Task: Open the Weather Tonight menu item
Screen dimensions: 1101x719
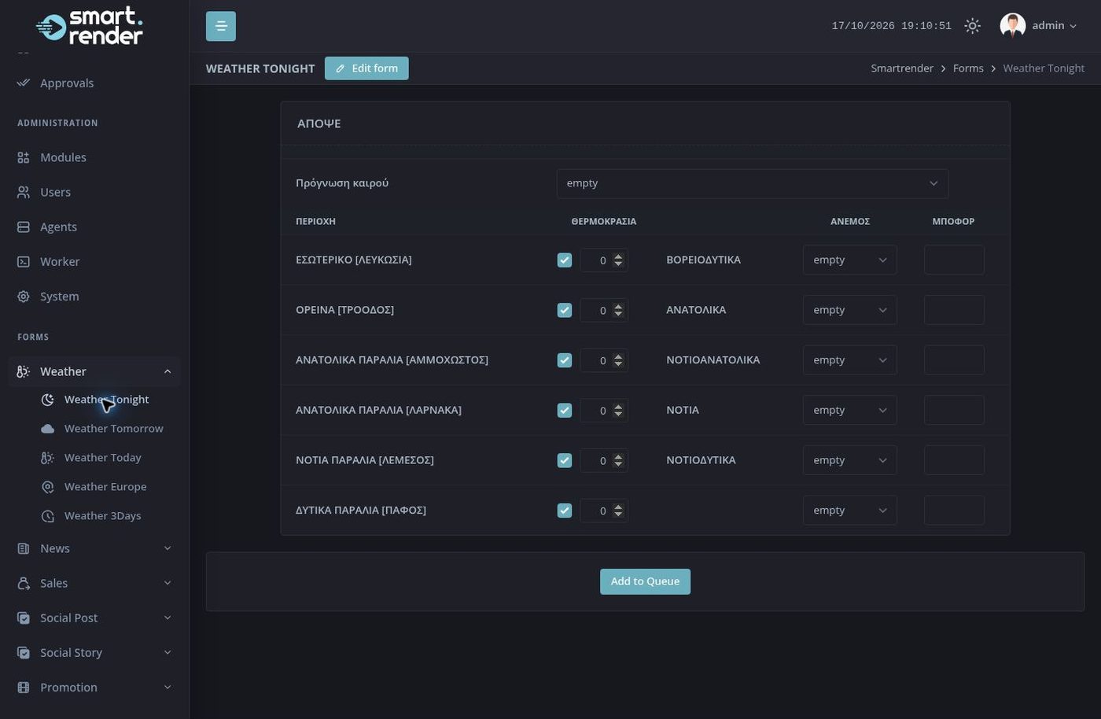Action: (x=106, y=400)
